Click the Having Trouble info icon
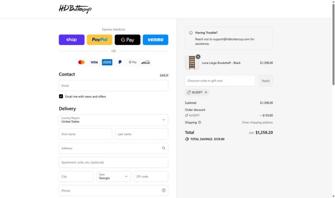 (x=191, y=33)
